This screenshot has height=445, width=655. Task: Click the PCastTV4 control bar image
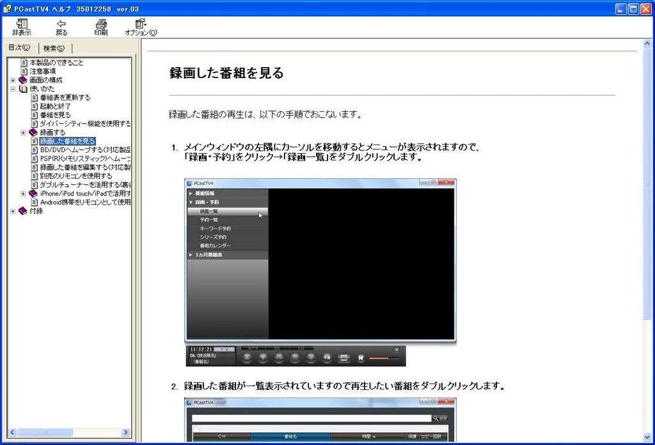(x=296, y=356)
